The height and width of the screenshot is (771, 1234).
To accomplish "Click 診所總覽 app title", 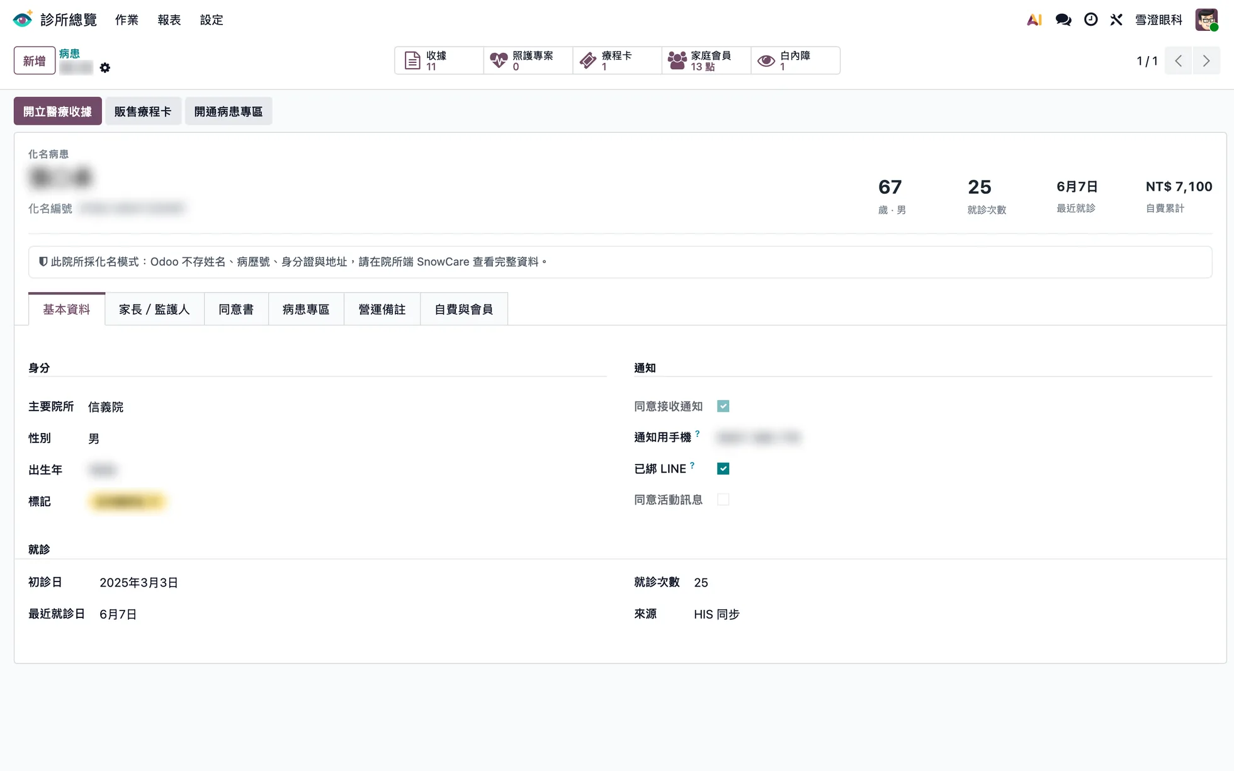I will (x=69, y=20).
